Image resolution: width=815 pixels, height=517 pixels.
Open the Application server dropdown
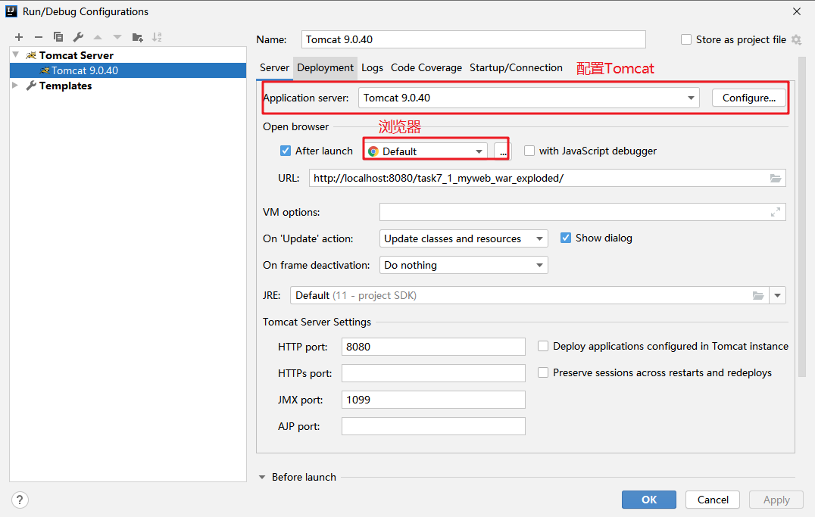coord(691,98)
